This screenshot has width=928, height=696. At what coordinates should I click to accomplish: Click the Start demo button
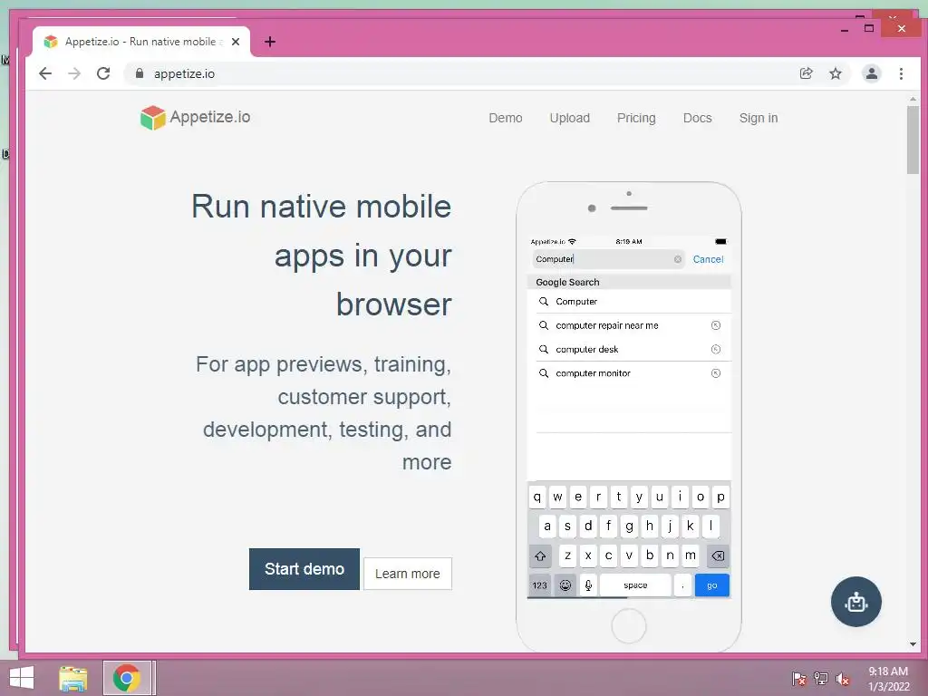point(304,569)
